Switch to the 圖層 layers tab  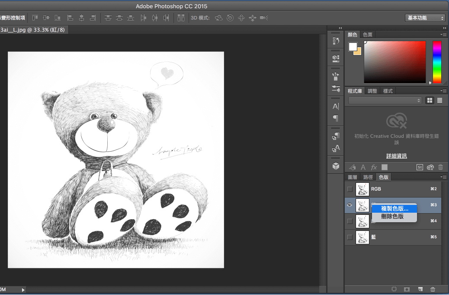pos(353,177)
